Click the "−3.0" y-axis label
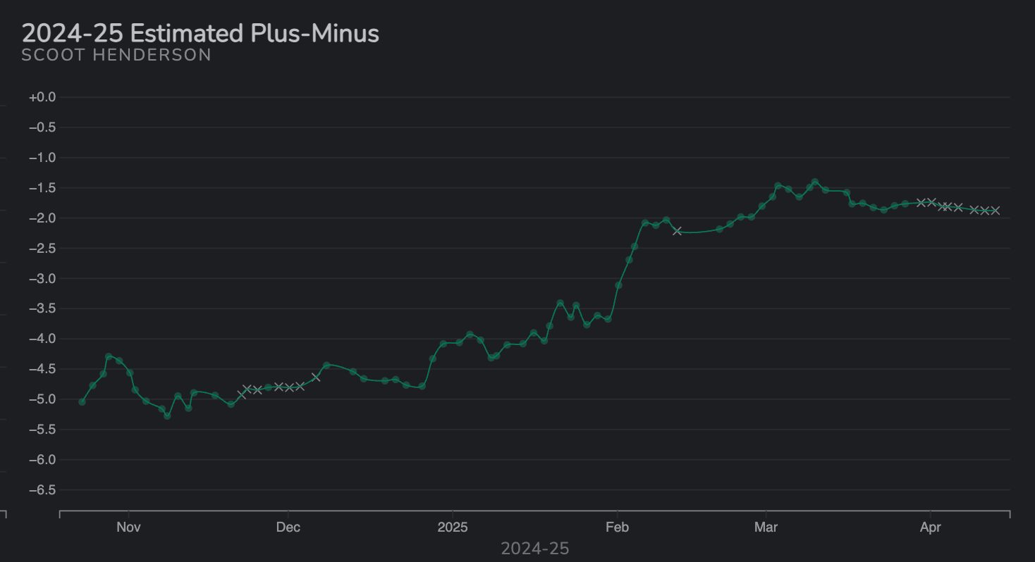The image size is (1035, 562). click(42, 279)
